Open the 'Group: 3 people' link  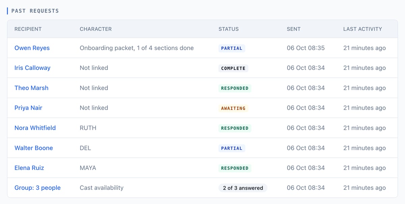pyautogui.click(x=37, y=188)
